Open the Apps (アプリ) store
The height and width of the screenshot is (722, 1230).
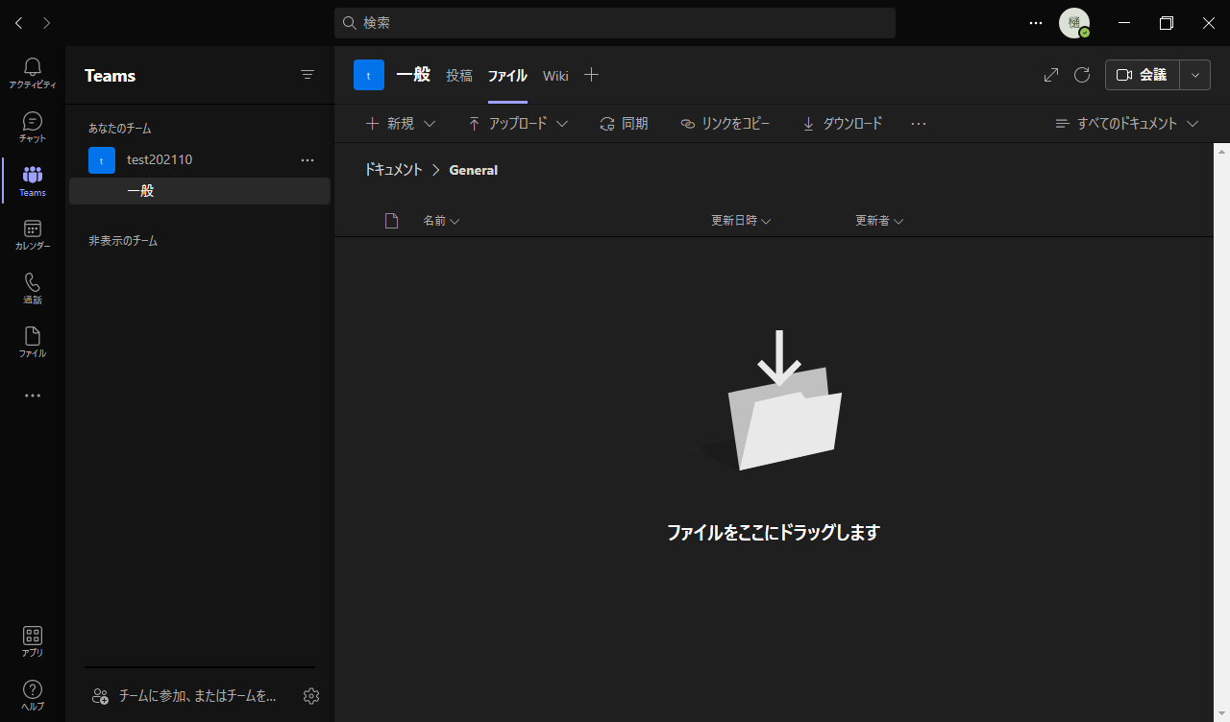pyautogui.click(x=33, y=641)
